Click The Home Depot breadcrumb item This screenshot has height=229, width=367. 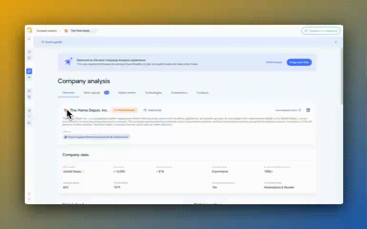[78, 31]
